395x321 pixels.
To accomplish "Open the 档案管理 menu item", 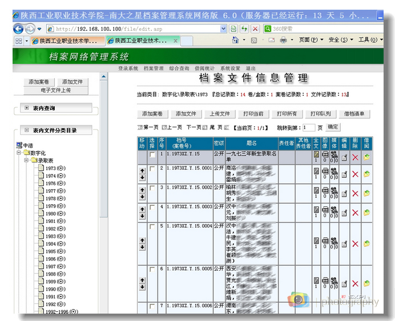I will pos(154,68).
